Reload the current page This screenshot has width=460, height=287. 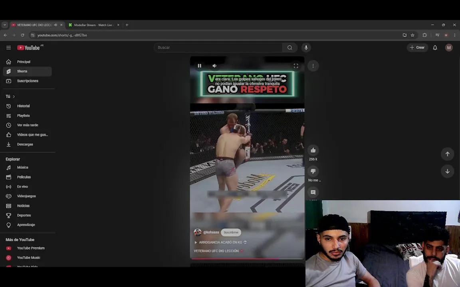click(x=22, y=35)
